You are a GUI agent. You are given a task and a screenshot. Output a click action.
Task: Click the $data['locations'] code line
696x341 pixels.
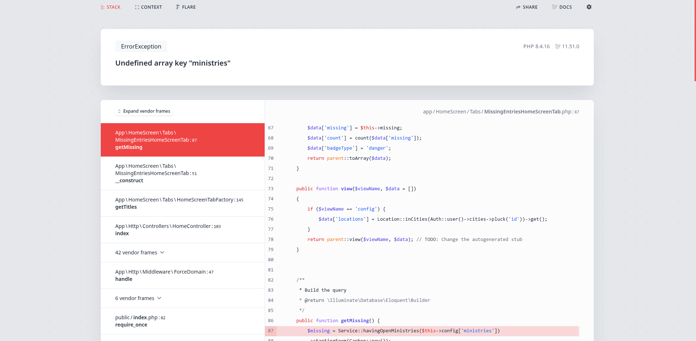coord(433,219)
